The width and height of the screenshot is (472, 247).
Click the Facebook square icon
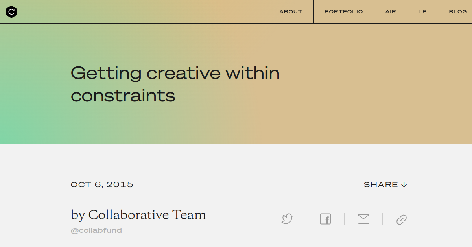click(x=325, y=219)
